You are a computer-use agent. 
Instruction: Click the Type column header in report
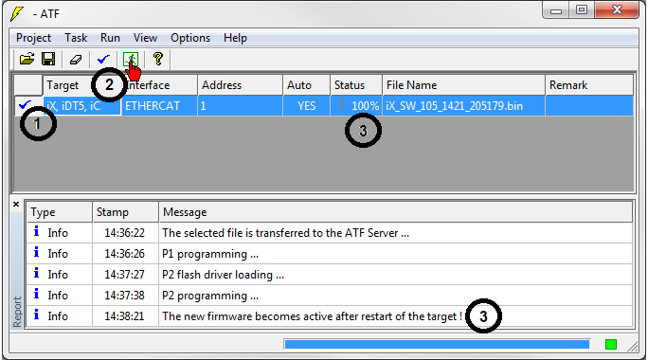[60, 212]
